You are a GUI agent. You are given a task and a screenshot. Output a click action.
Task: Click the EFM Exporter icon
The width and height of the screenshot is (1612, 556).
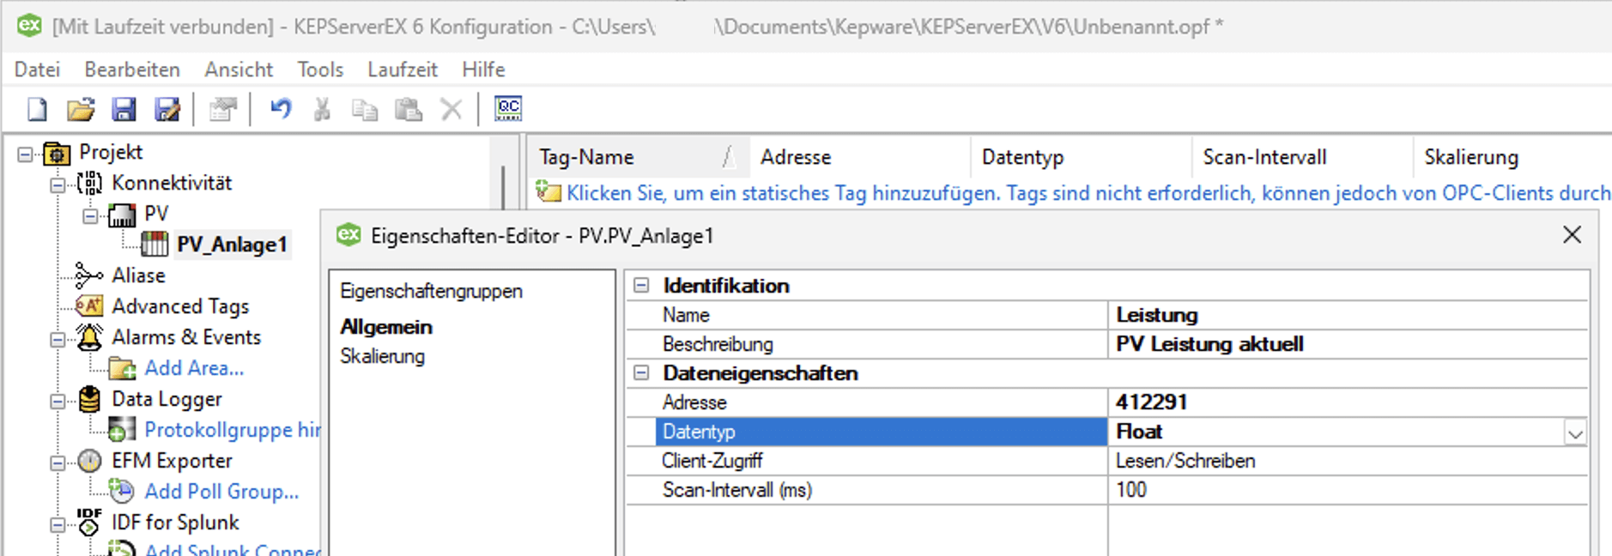[x=89, y=461]
